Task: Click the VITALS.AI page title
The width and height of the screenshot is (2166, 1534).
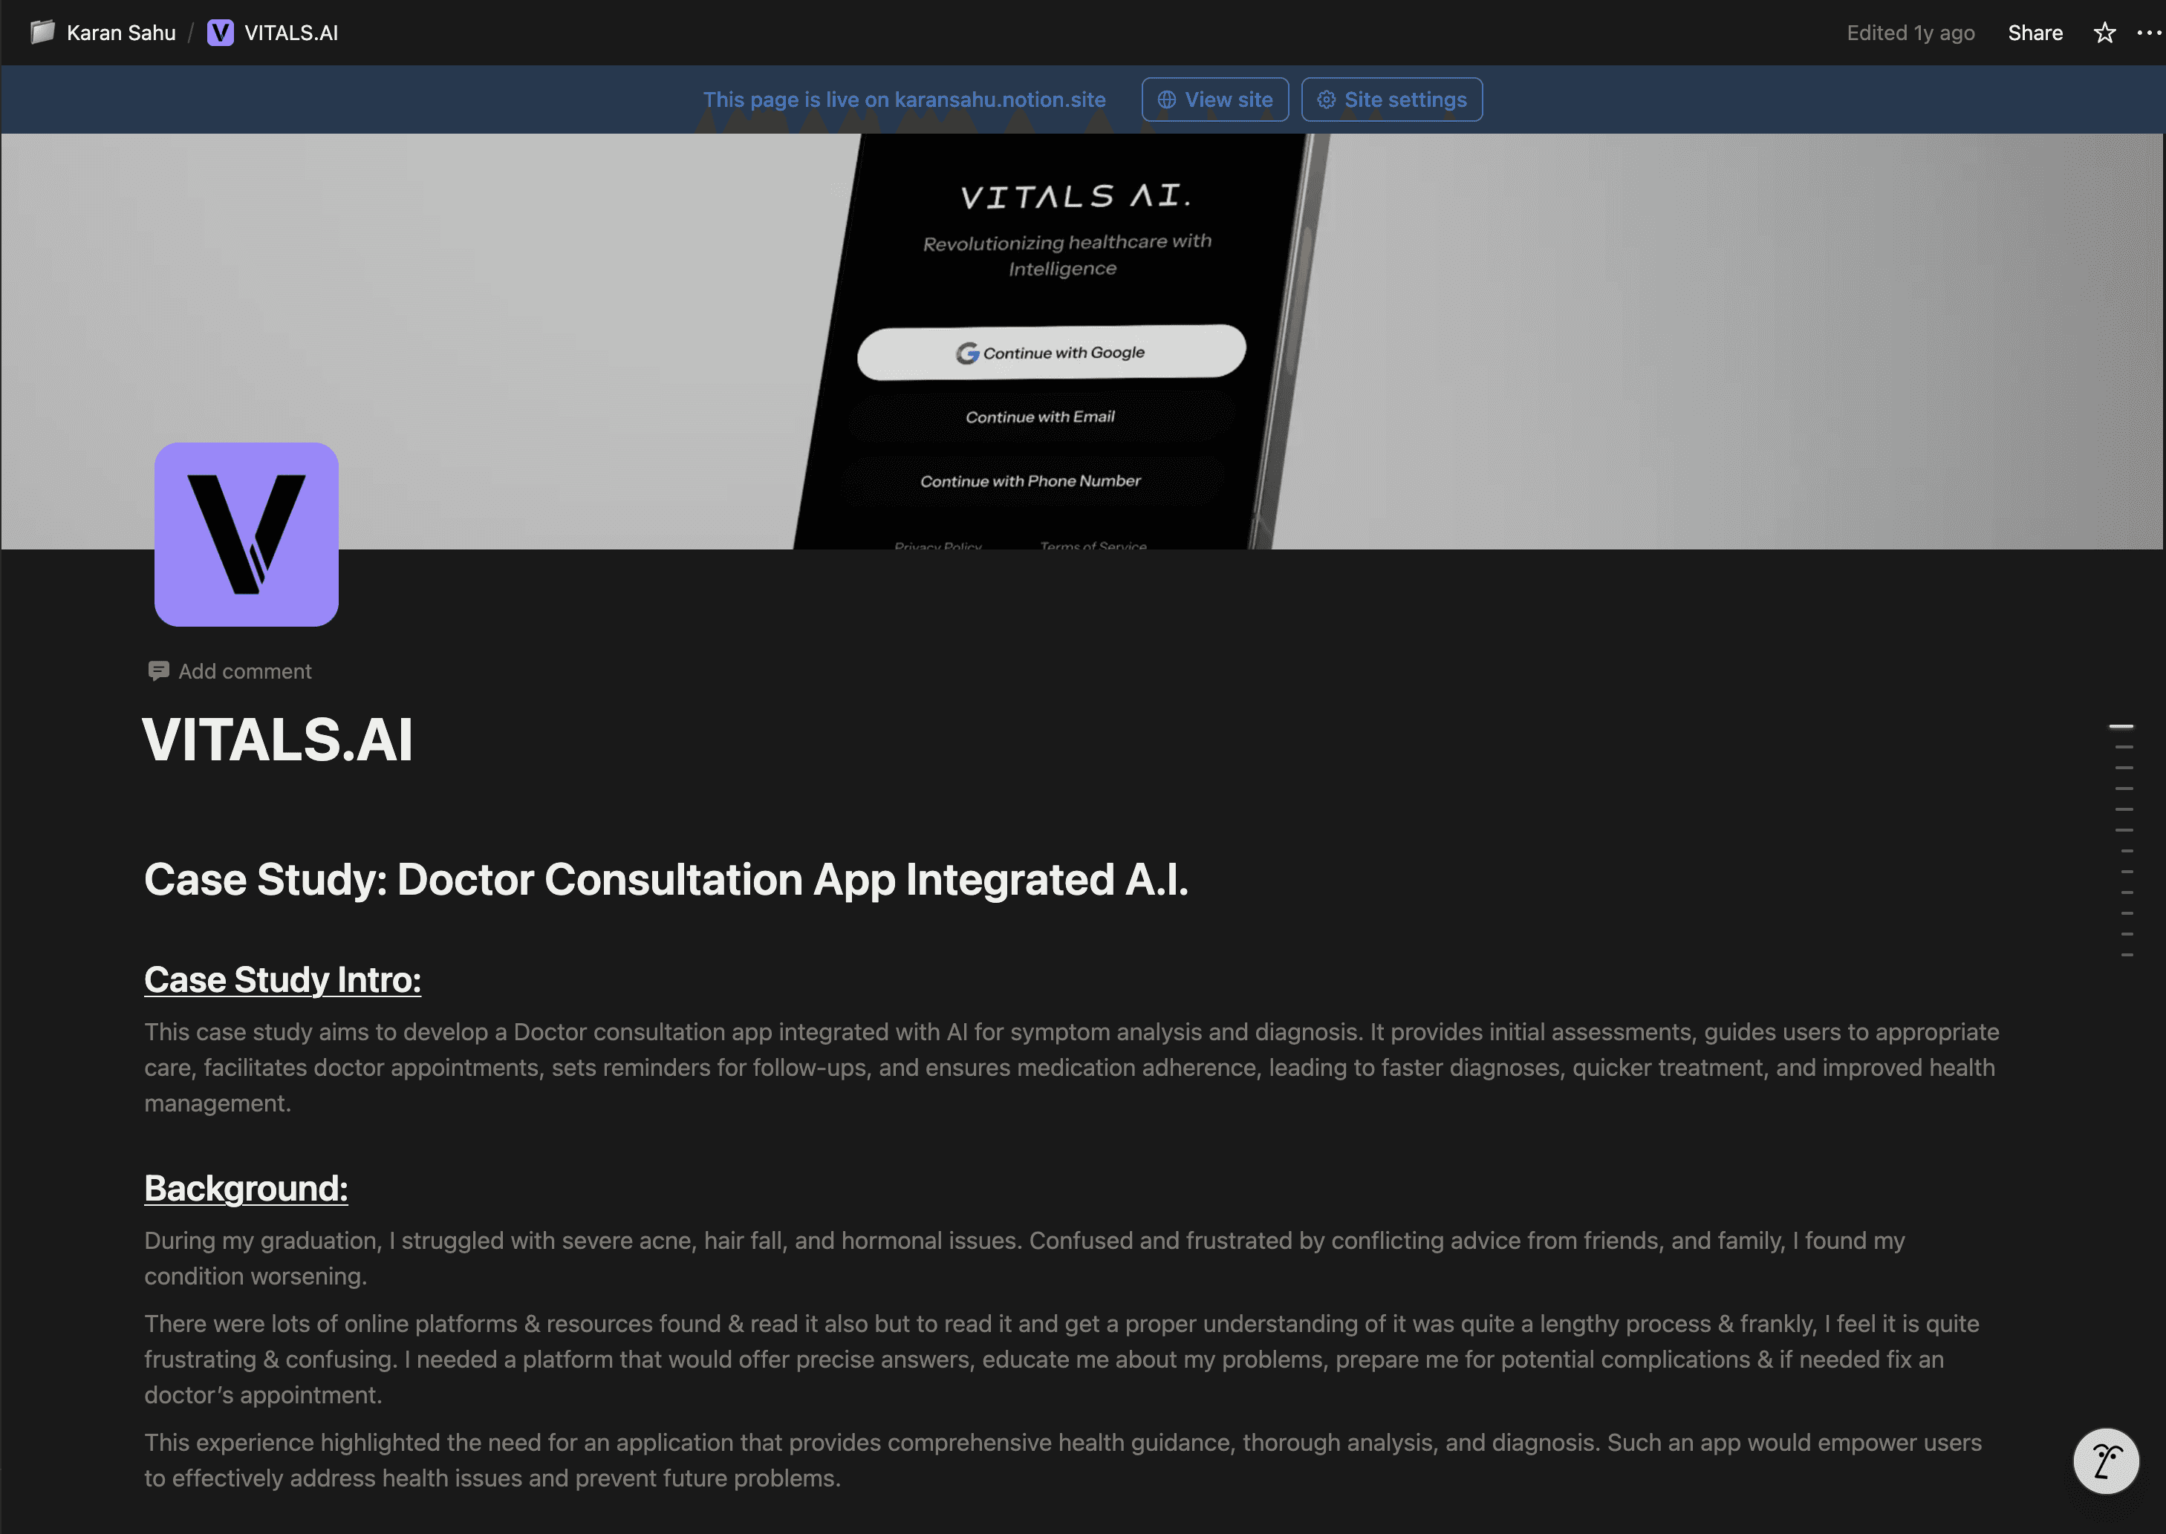Action: tap(278, 740)
